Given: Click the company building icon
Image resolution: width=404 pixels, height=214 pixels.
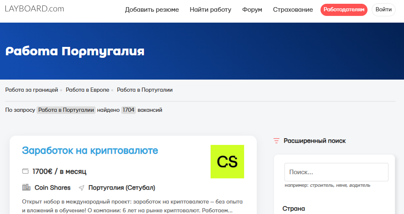Looking at the screenshot, I should [26, 187].
